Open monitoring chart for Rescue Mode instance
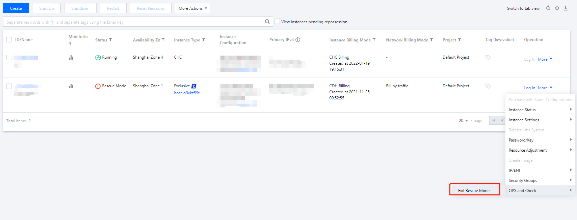The width and height of the screenshot is (577, 220). (x=71, y=86)
